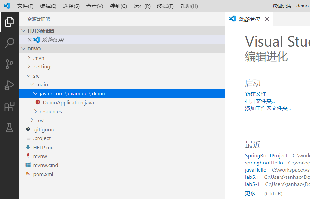Screen dimensions: 310x199
Task: Open the HELP.md file
Action: [43, 147]
